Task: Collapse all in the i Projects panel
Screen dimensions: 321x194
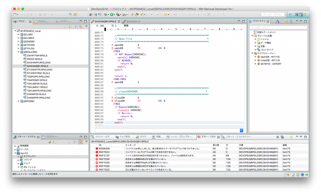Action: (76, 27)
